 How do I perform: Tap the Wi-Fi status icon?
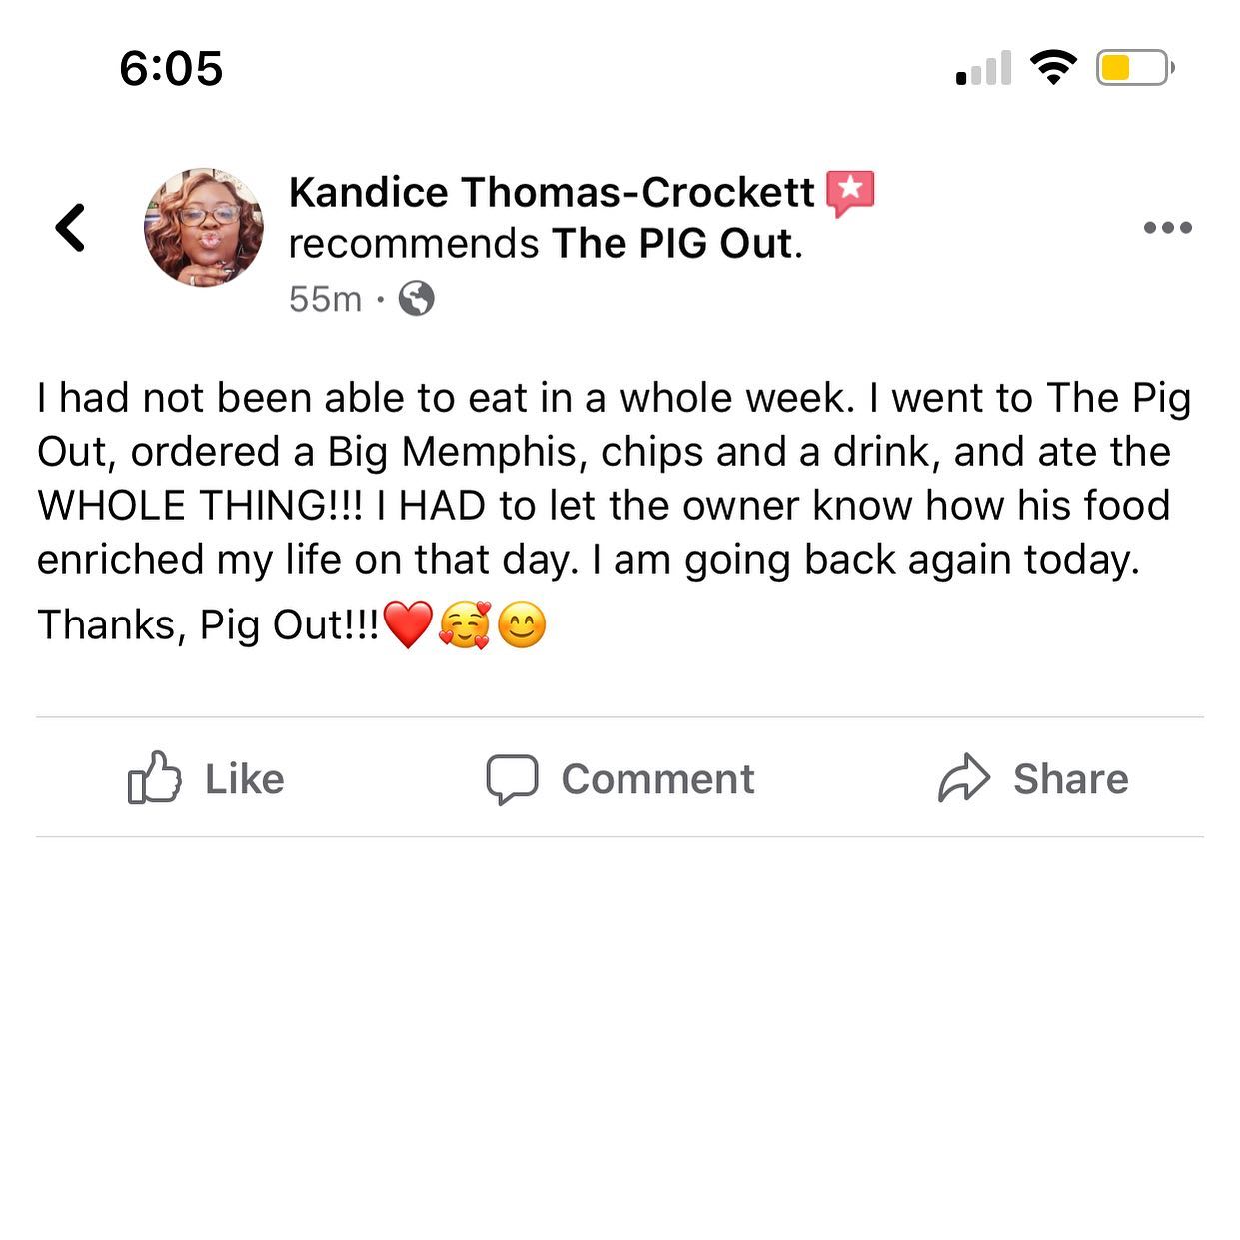point(1053,68)
